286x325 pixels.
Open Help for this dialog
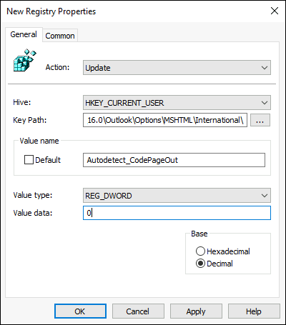[x=254, y=311]
